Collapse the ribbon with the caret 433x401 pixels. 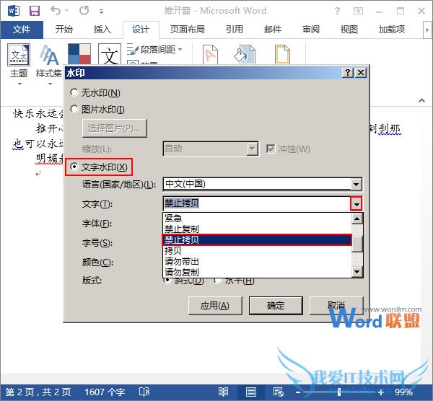click(421, 100)
